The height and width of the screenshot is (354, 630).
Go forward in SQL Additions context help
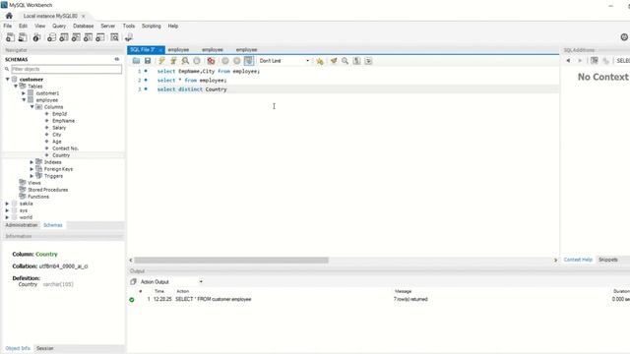tap(580, 61)
